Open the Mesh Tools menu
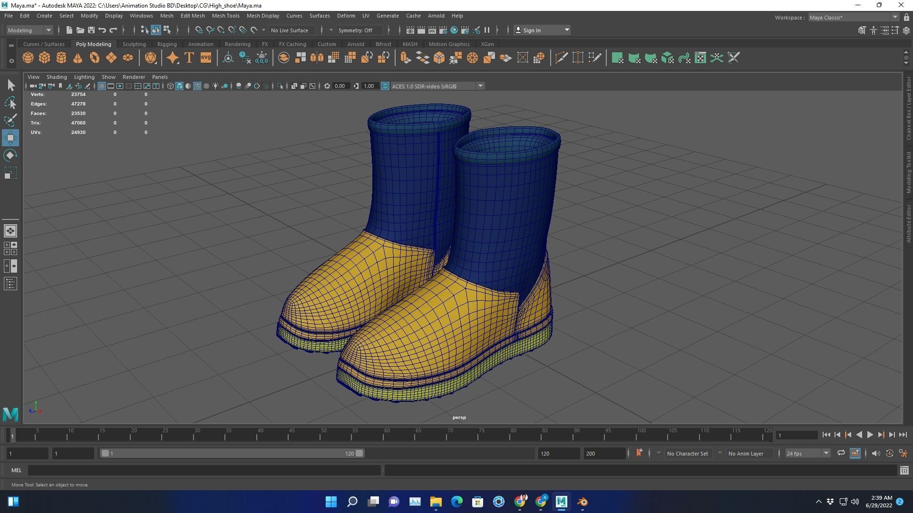The width and height of the screenshot is (913, 513). 225,16
